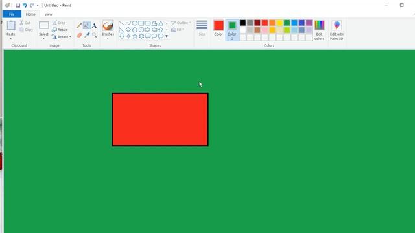Open the File menu tab
415x233 pixels.
pos(12,14)
